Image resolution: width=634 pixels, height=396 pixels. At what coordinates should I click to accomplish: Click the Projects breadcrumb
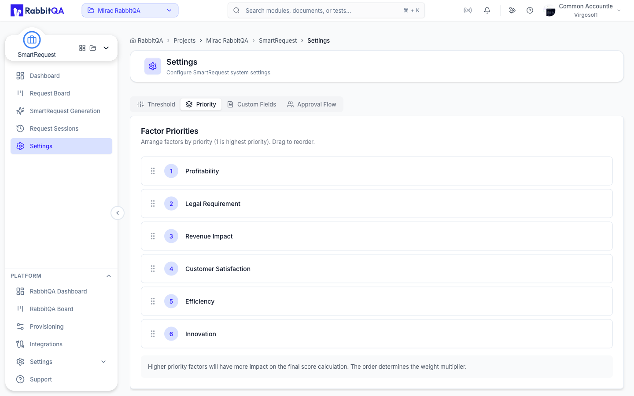coord(184,40)
